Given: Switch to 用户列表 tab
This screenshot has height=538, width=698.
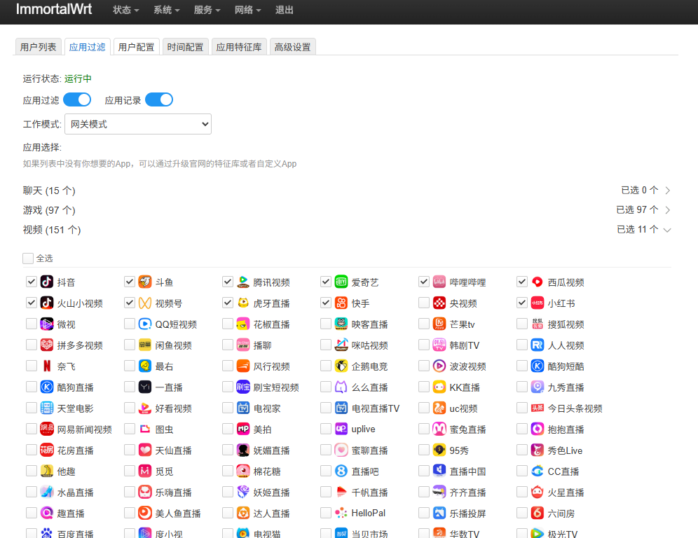Looking at the screenshot, I should 39,47.
